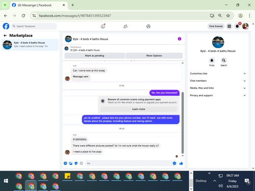Click the different pictures posted message
This screenshot has height=191, width=255.
pyautogui.click(x=116, y=146)
